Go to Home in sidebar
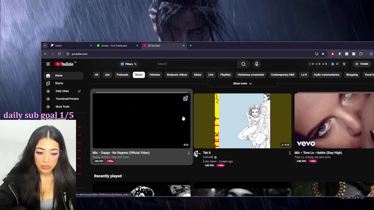Image resolution: width=374 pixels, height=210 pixels. point(63,76)
